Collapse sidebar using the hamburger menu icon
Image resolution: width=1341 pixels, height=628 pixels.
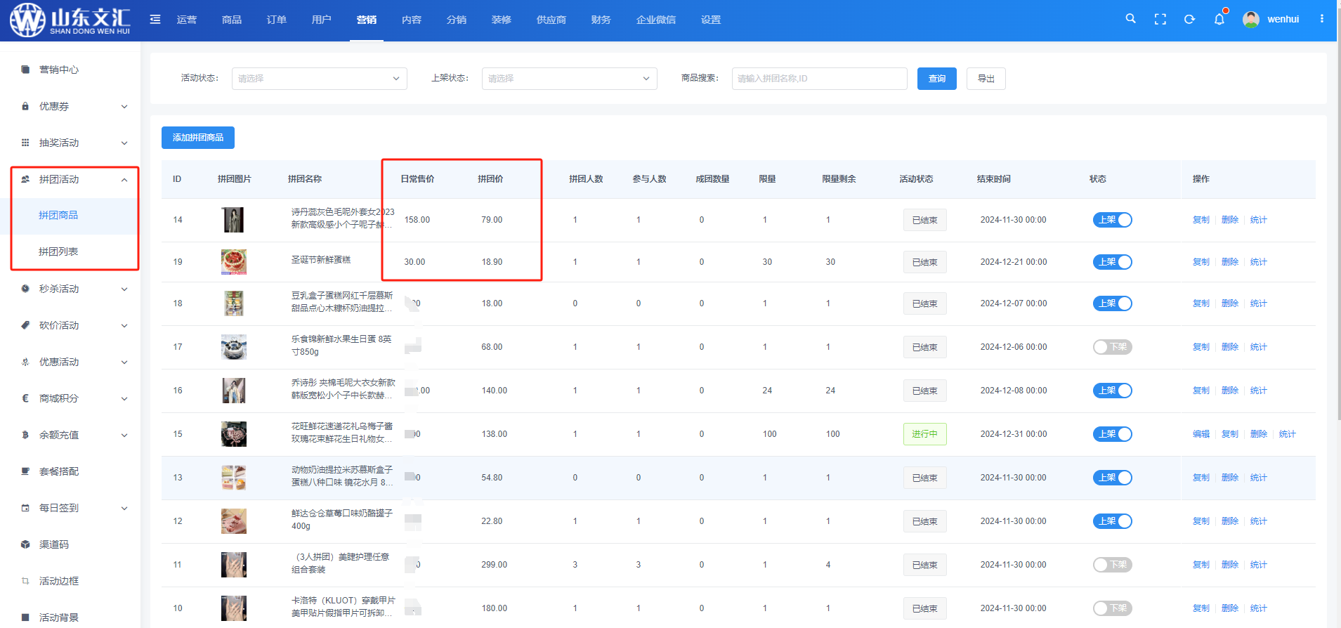click(x=155, y=20)
